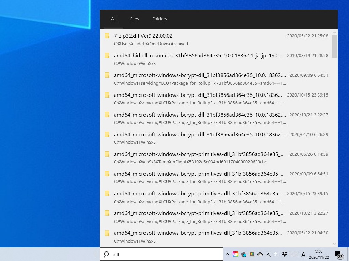Click the magnifier icon in search box
This screenshot has width=349, height=261.
click(106, 254)
